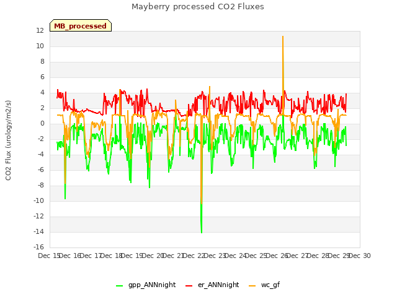Click the Dec 30 x-axis label

click(x=360, y=256)
